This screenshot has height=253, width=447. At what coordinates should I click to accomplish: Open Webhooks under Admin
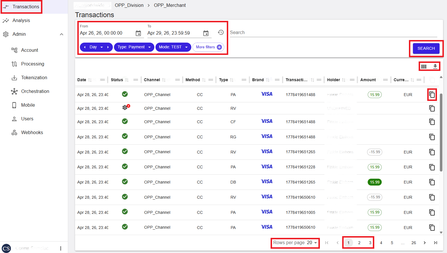pos(32,132)
